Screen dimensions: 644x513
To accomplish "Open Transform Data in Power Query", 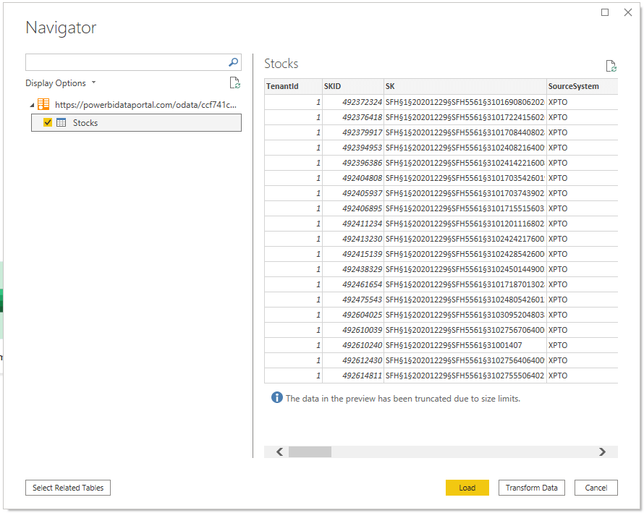I will [x=531, y=488].
